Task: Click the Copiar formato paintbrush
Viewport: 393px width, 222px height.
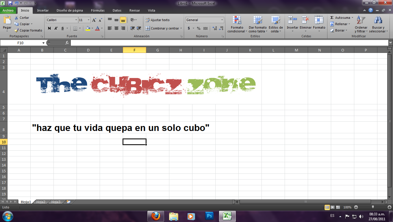Action: pyautogui.click(x=28, y=30)
